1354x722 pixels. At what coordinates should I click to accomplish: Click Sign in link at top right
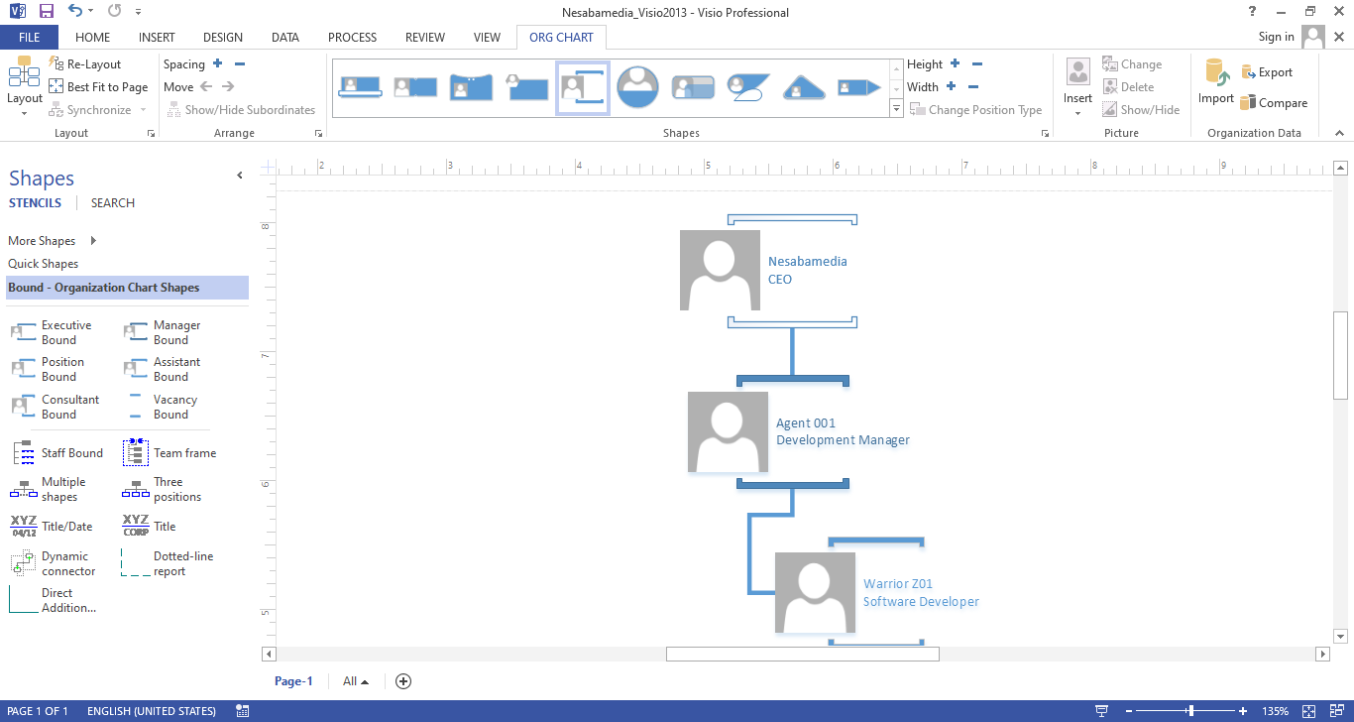tap(1276, 37)
